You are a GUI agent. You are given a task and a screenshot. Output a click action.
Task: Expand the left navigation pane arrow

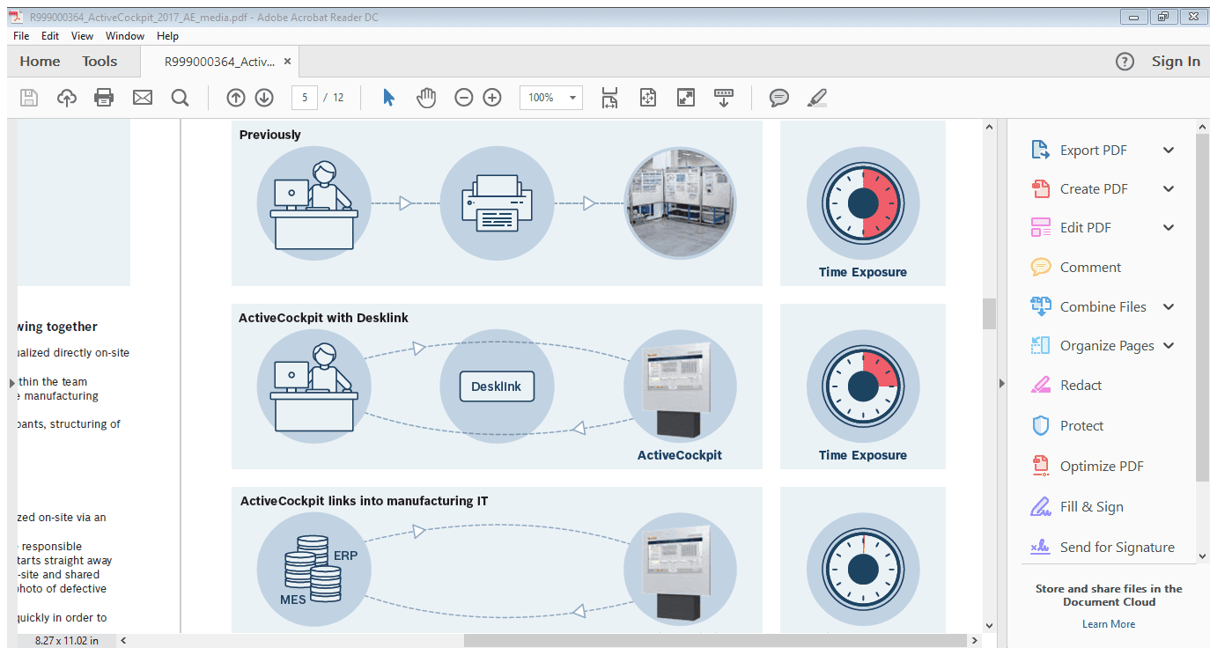pyautogui.click(x=12, y=383)
